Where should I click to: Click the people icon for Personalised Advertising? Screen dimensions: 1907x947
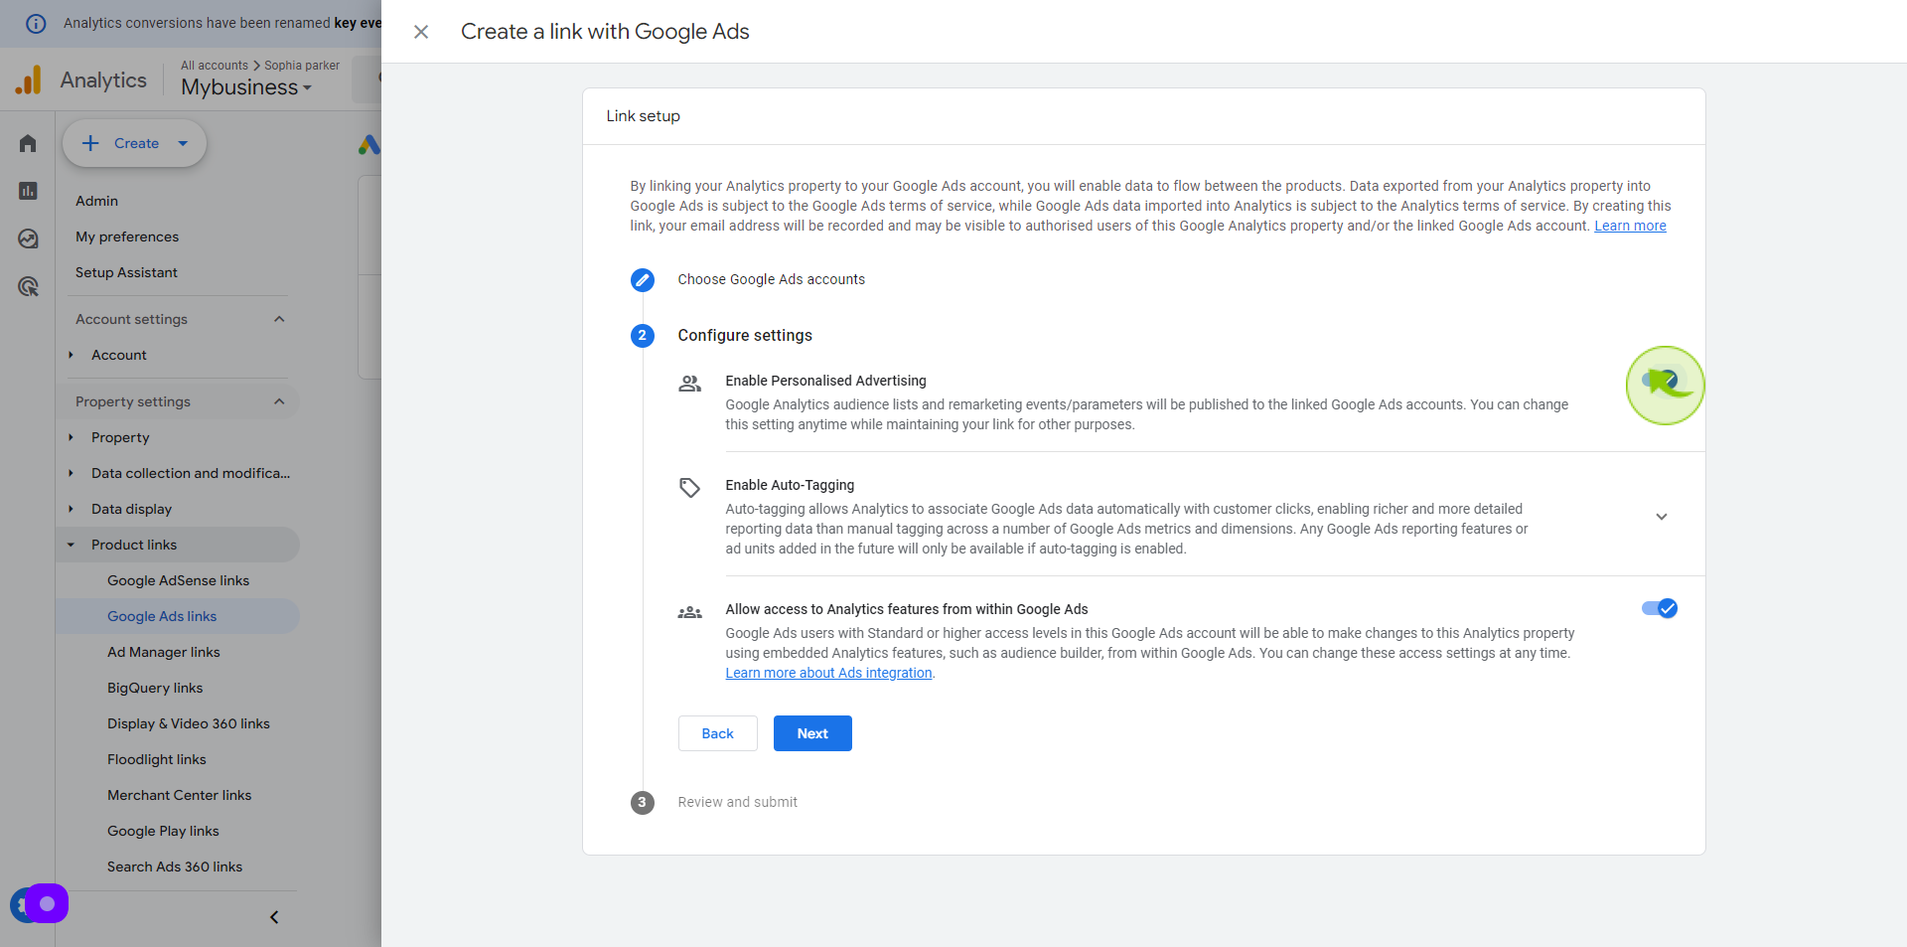[x=689, y=383]
